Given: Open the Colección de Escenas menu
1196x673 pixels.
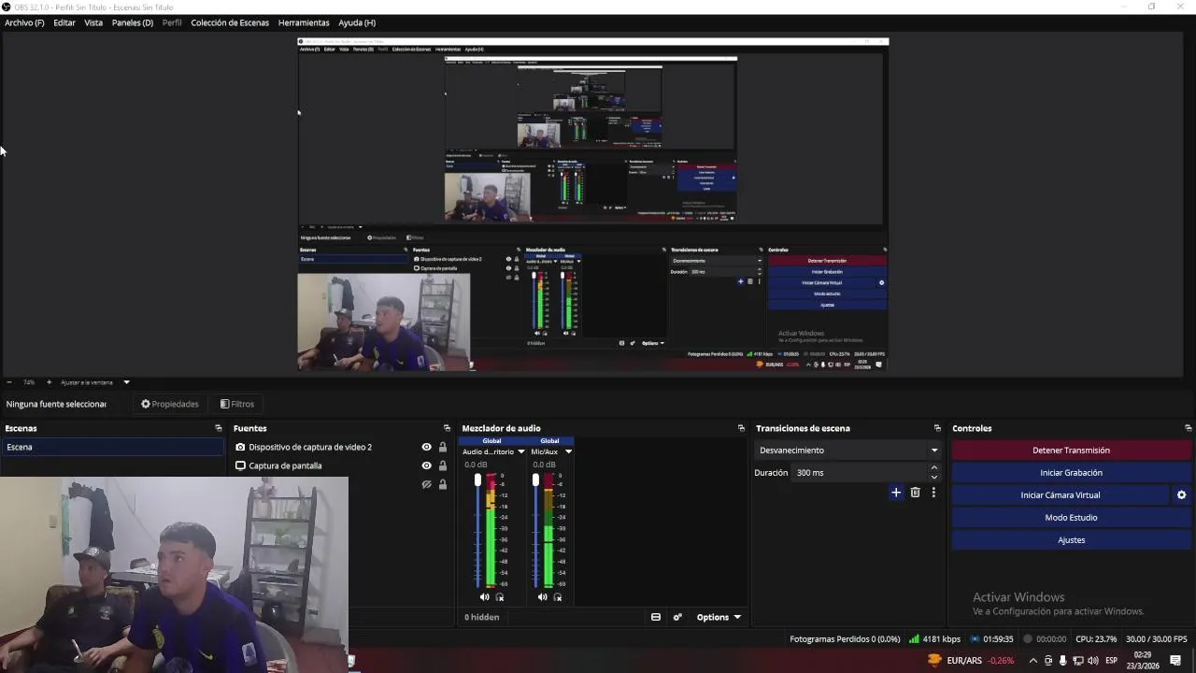Looking at the screenshot, I should pyautogui.click(x=230, y=22).
